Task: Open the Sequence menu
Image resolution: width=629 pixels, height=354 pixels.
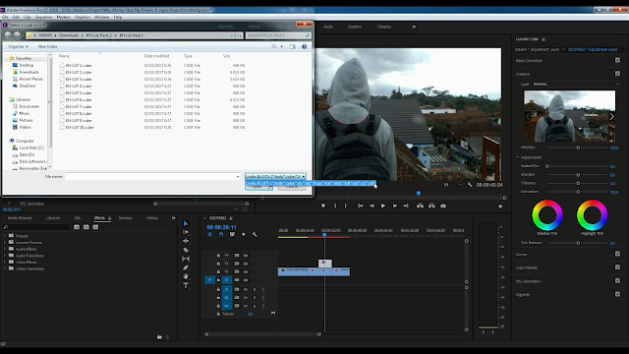Action: 43,17
